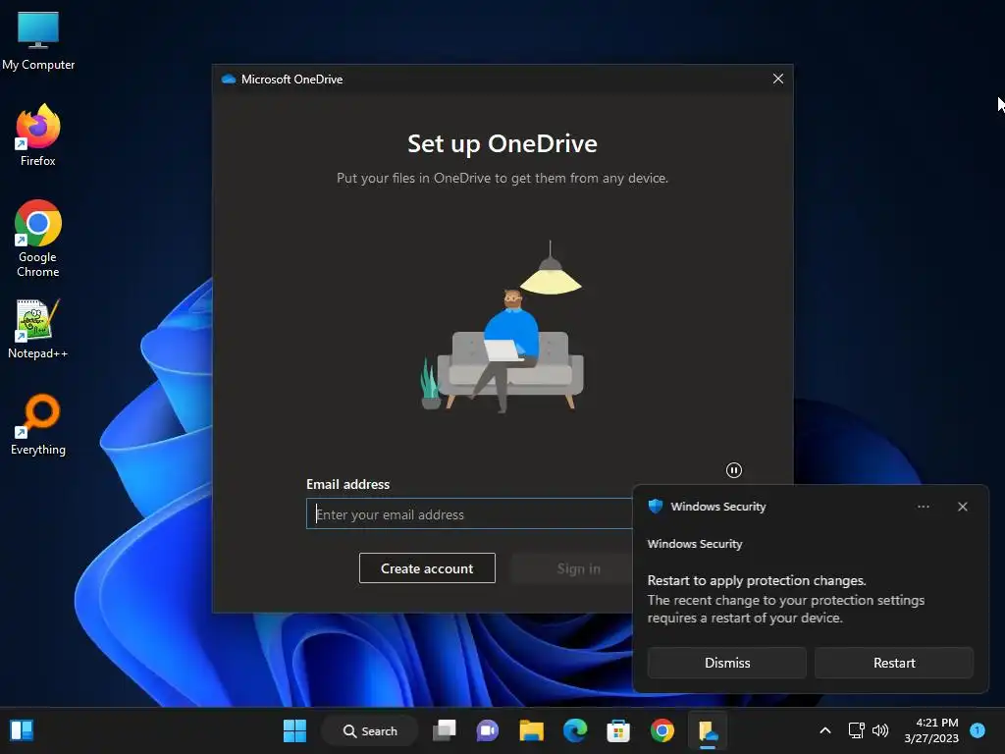The width and height of the screenshot is (1005, 754).
Task: Open Microsoft Store from taskbar
Action: (618, 730)
